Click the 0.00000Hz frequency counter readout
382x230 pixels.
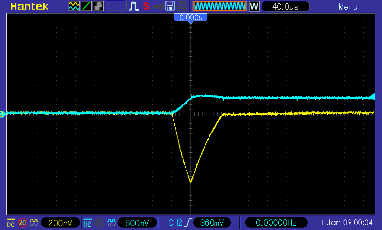[276, 223]
